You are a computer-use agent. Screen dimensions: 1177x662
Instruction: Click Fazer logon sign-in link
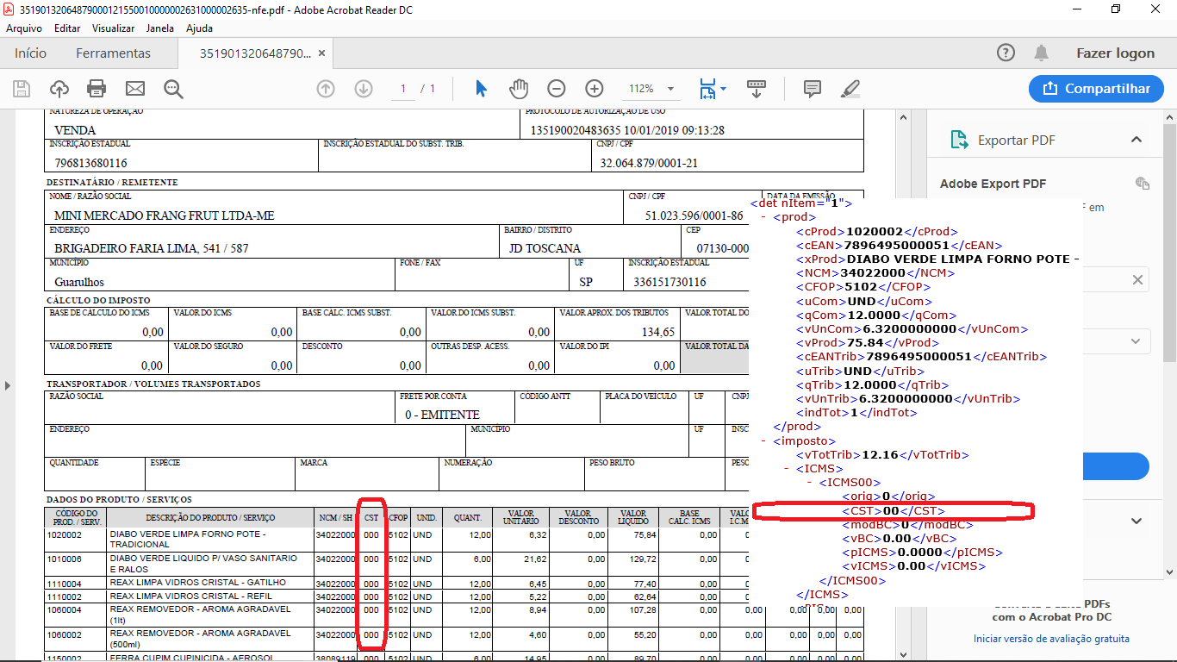[1115, 53]
